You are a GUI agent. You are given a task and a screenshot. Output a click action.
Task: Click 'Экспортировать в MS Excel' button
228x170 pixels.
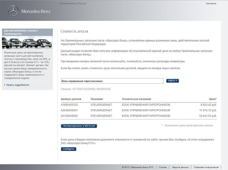(79, 126)
